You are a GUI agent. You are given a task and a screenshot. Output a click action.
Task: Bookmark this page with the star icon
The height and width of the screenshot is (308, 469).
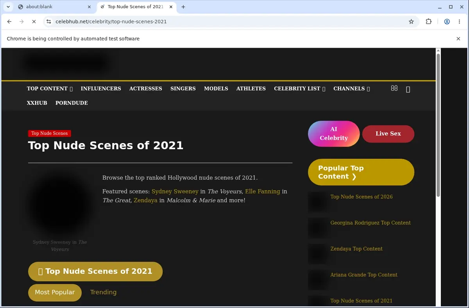point(411,22)
